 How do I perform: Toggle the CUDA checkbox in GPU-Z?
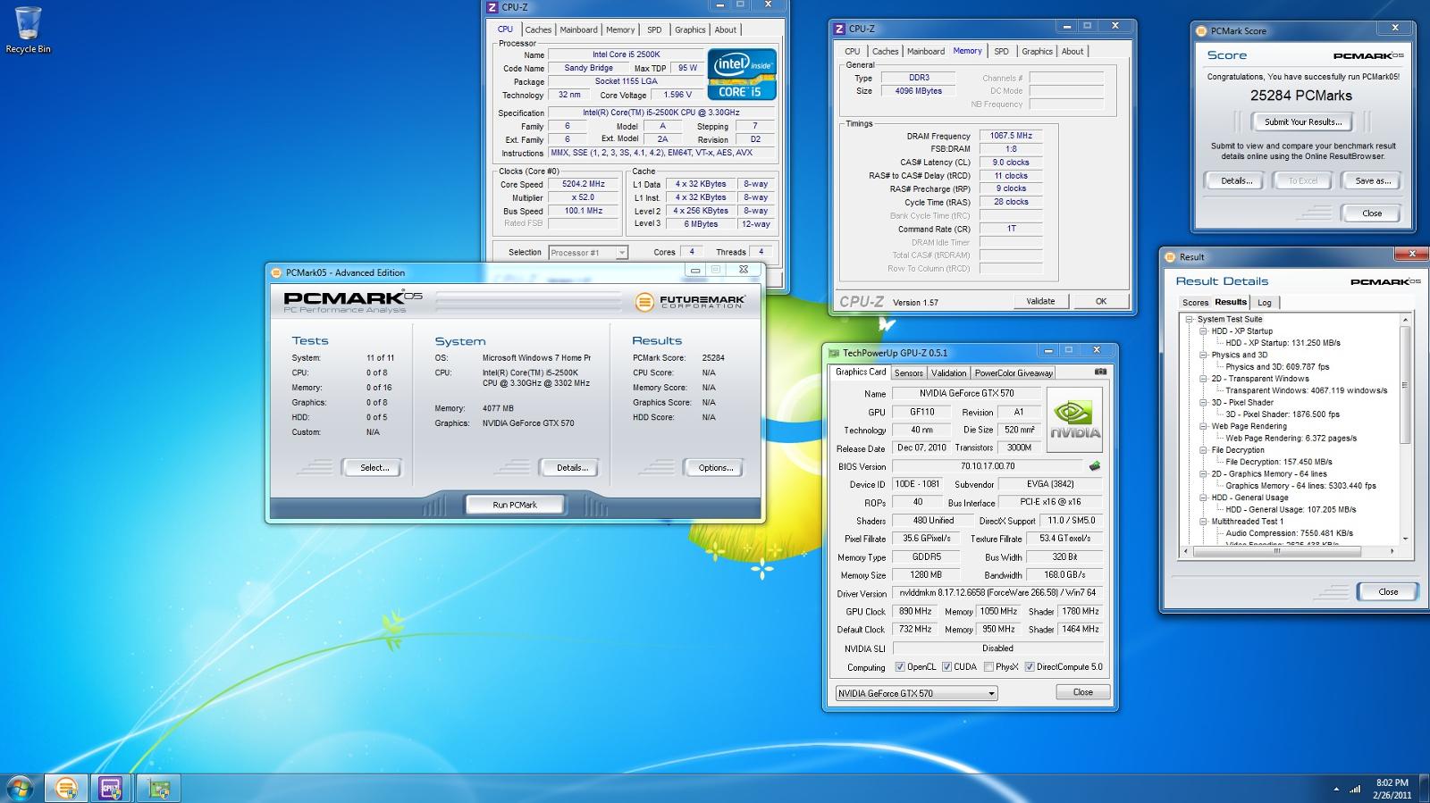(946, 667)
